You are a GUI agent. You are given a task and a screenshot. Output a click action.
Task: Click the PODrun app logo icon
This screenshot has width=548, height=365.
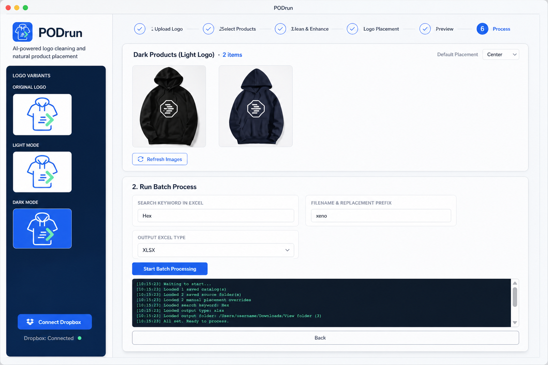[22, 32]
